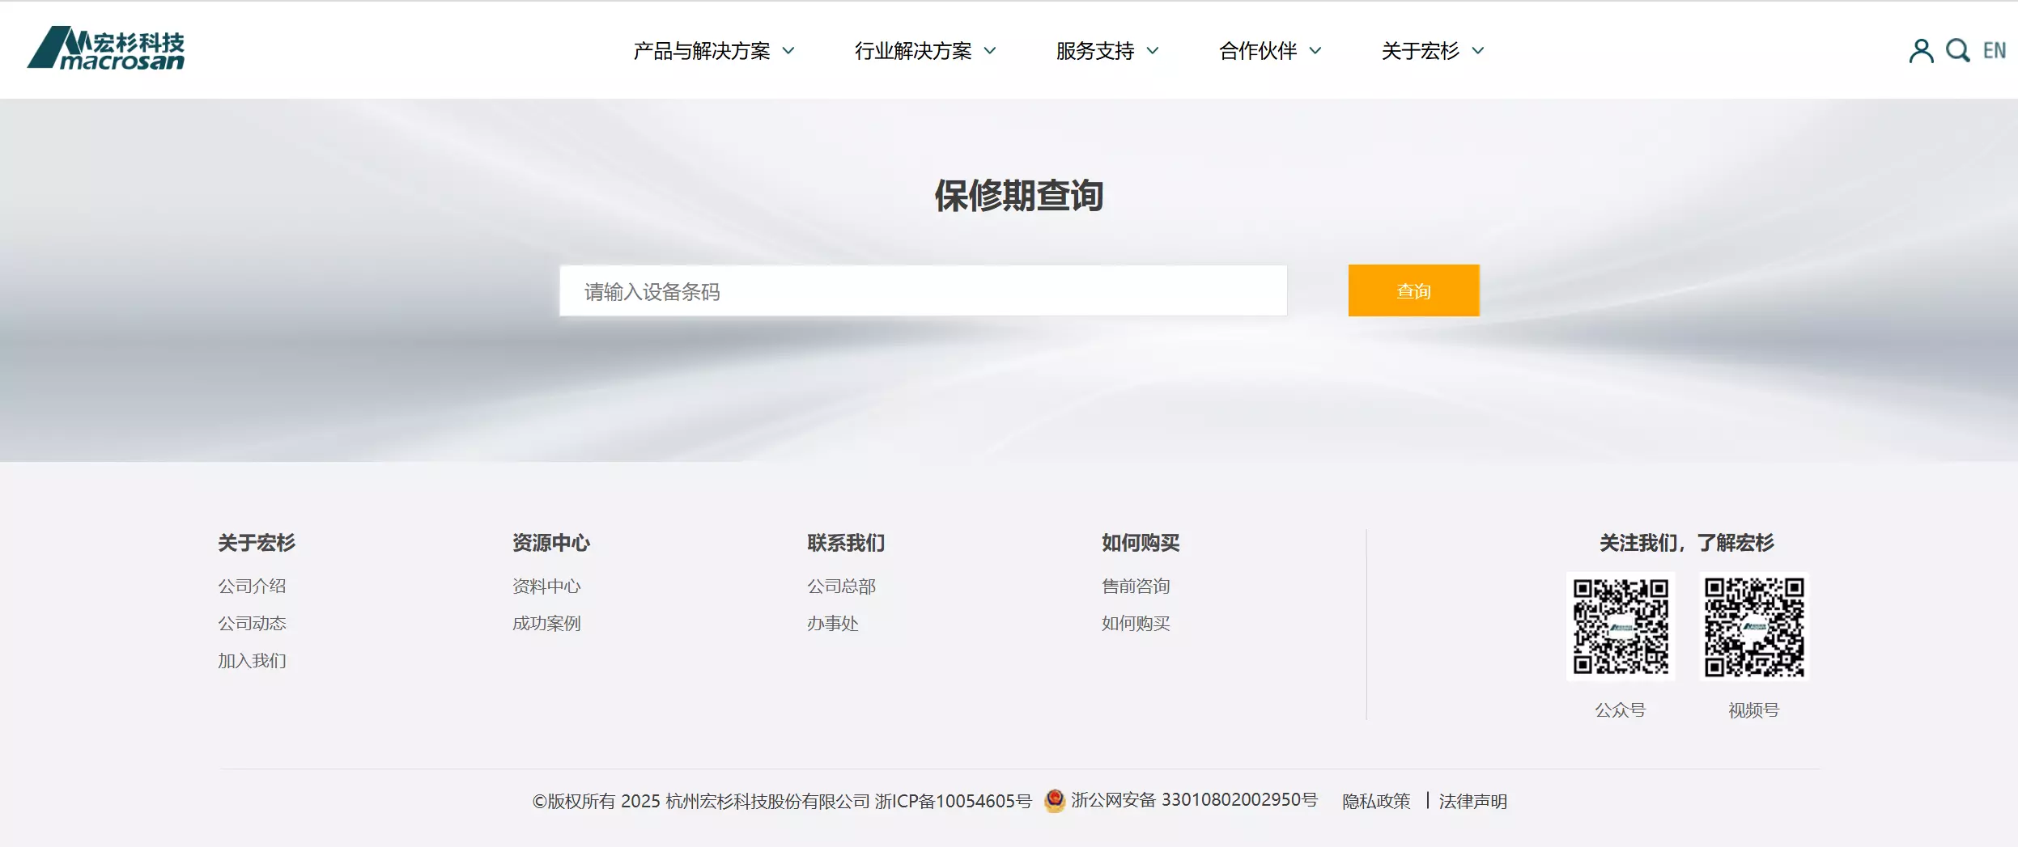Open the 关于宏杉 menu

point(1432,51)
